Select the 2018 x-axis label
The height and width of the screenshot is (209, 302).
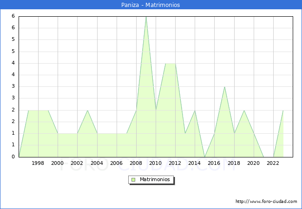(234, 163)
